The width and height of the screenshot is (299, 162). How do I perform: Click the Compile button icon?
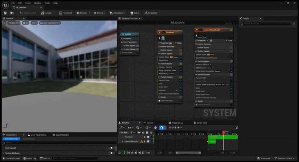coord(42,13)
